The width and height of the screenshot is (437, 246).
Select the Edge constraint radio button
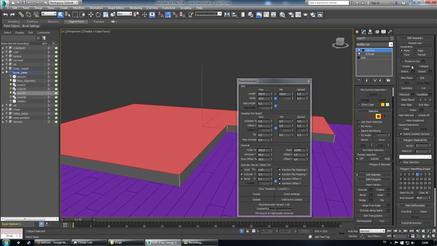pos(415,51)
